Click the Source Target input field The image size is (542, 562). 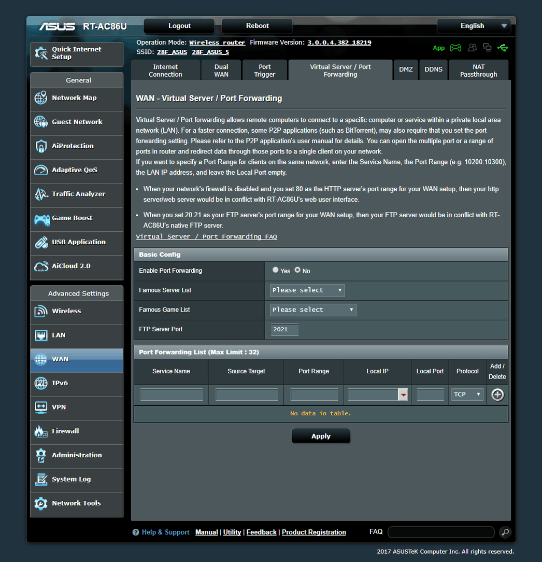[x=247, y=395]
